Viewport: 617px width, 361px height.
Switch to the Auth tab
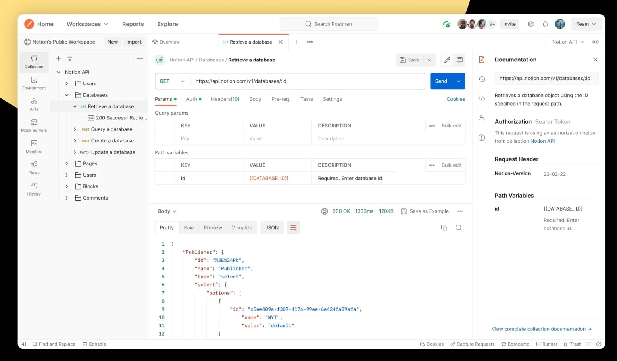pyautogui.click(x=194, y=99)
